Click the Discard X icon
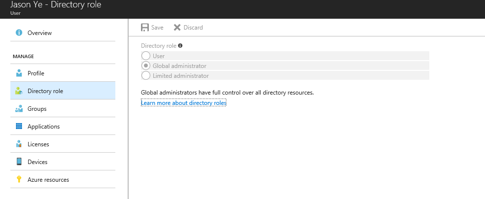This screenshot has width=485, height=199. [x=177, y=28]
